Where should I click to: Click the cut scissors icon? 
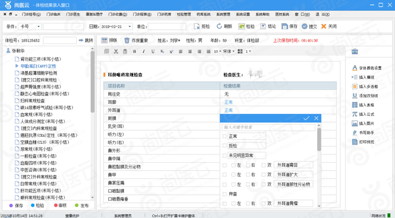(116, 51)
